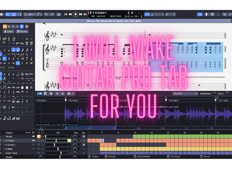Toggle the audio track enable switch
232x169 pixels.
(40, 93)
